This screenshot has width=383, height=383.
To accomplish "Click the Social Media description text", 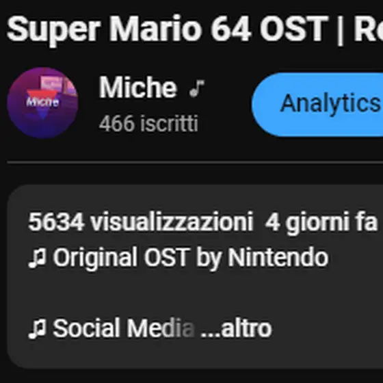I will (124, 328).
